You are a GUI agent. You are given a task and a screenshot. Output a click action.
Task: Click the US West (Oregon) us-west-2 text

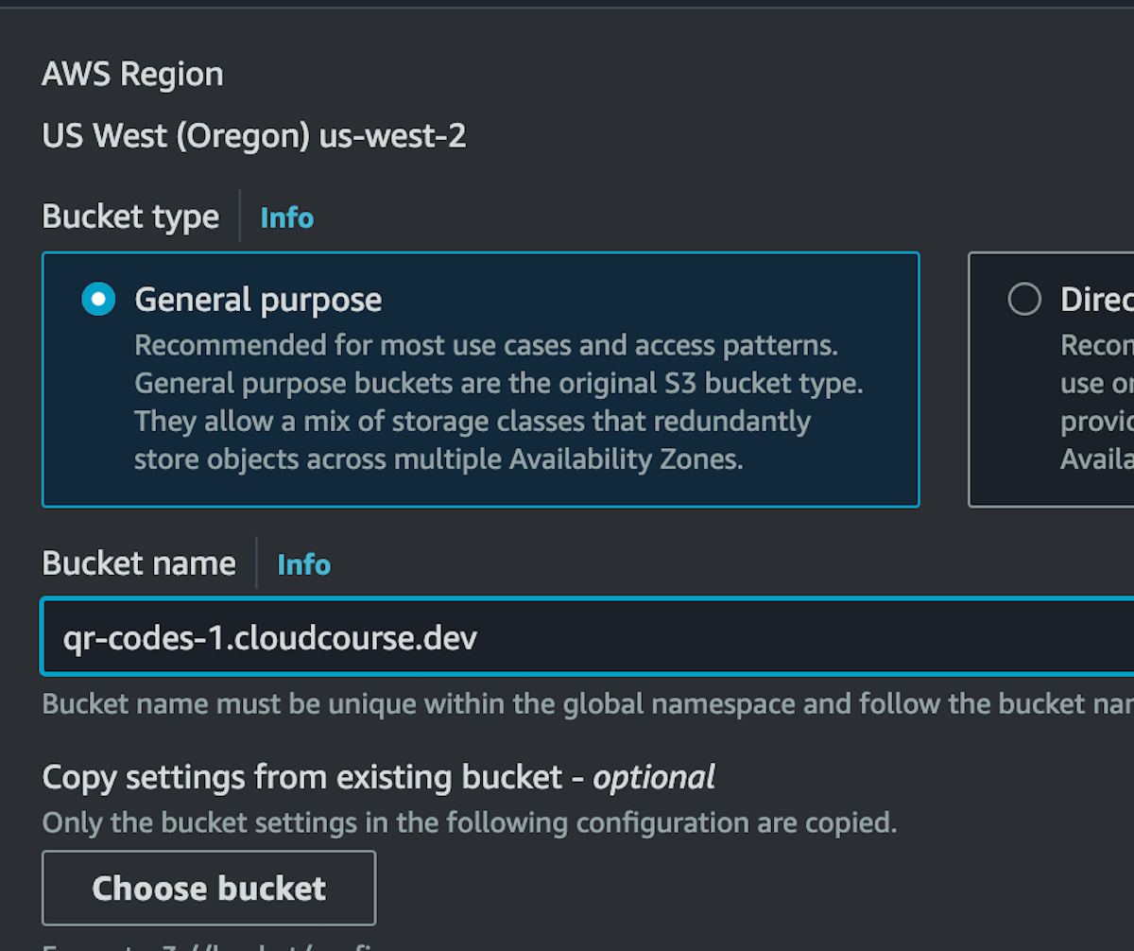coord(254,136)
